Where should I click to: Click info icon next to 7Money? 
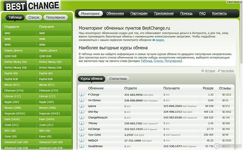pyautogui.click(x=82, y=123)
